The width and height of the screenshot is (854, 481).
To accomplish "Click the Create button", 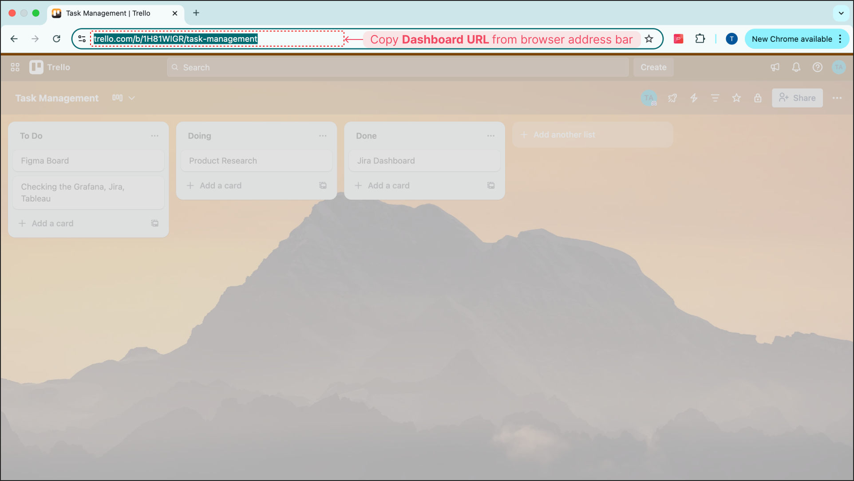I will click(x=653, y=67).
